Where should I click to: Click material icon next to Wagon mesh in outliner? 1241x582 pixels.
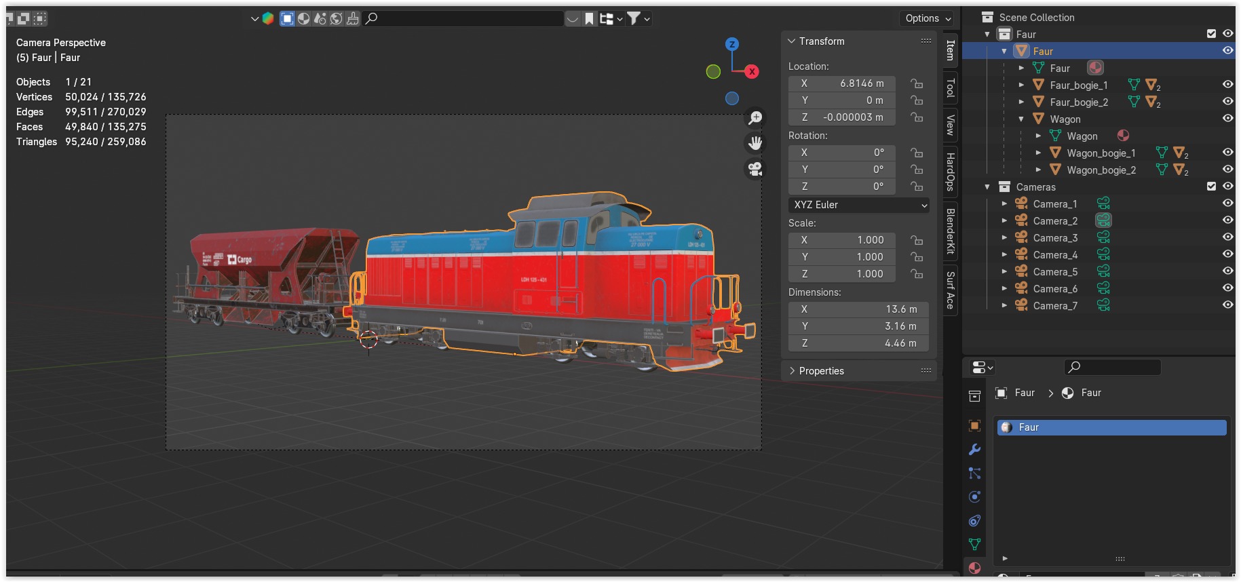1123,136
